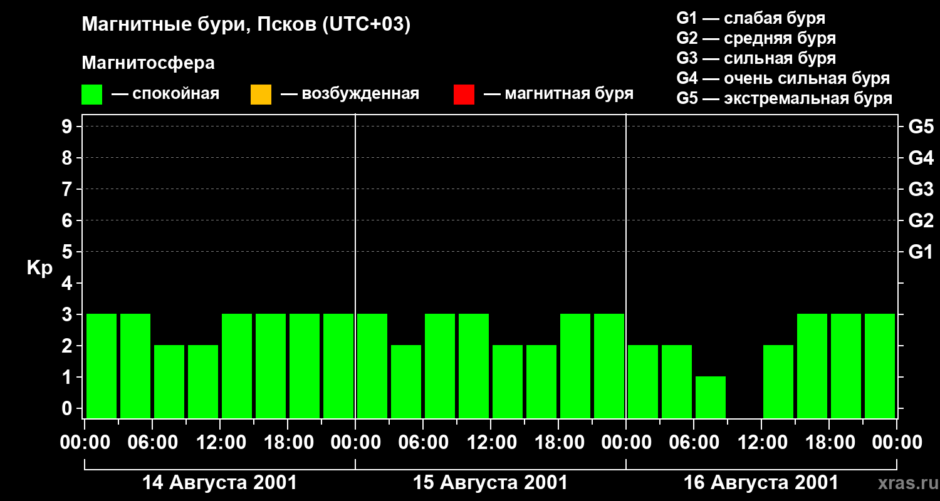
Task: Click the 'G5' mark on the right axis
Action: tap(921, 127)
